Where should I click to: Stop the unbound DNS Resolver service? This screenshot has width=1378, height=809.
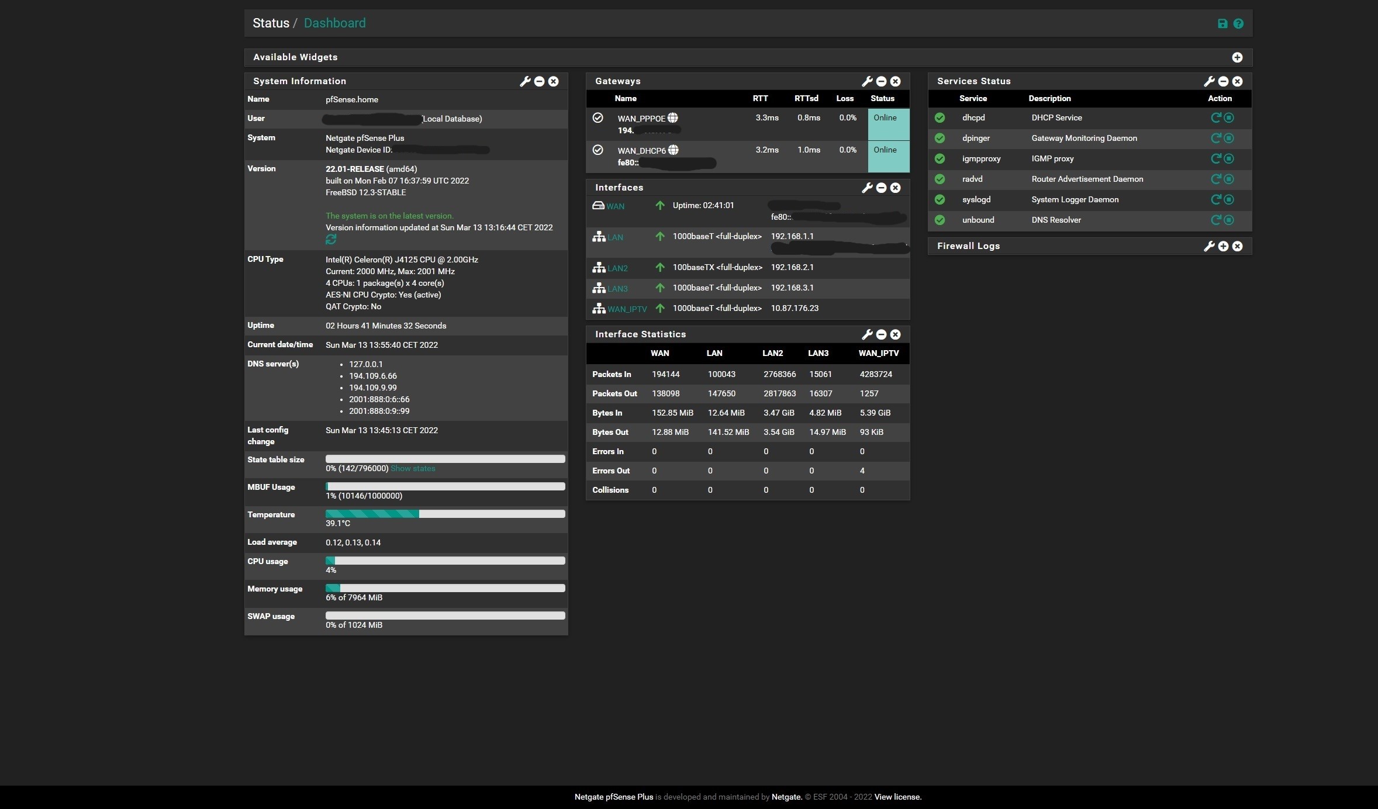(1229, 220)
